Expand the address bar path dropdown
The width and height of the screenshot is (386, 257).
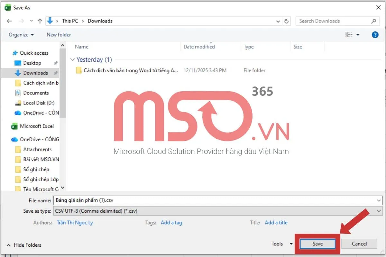pyautogui.click(x=278, y=21)
